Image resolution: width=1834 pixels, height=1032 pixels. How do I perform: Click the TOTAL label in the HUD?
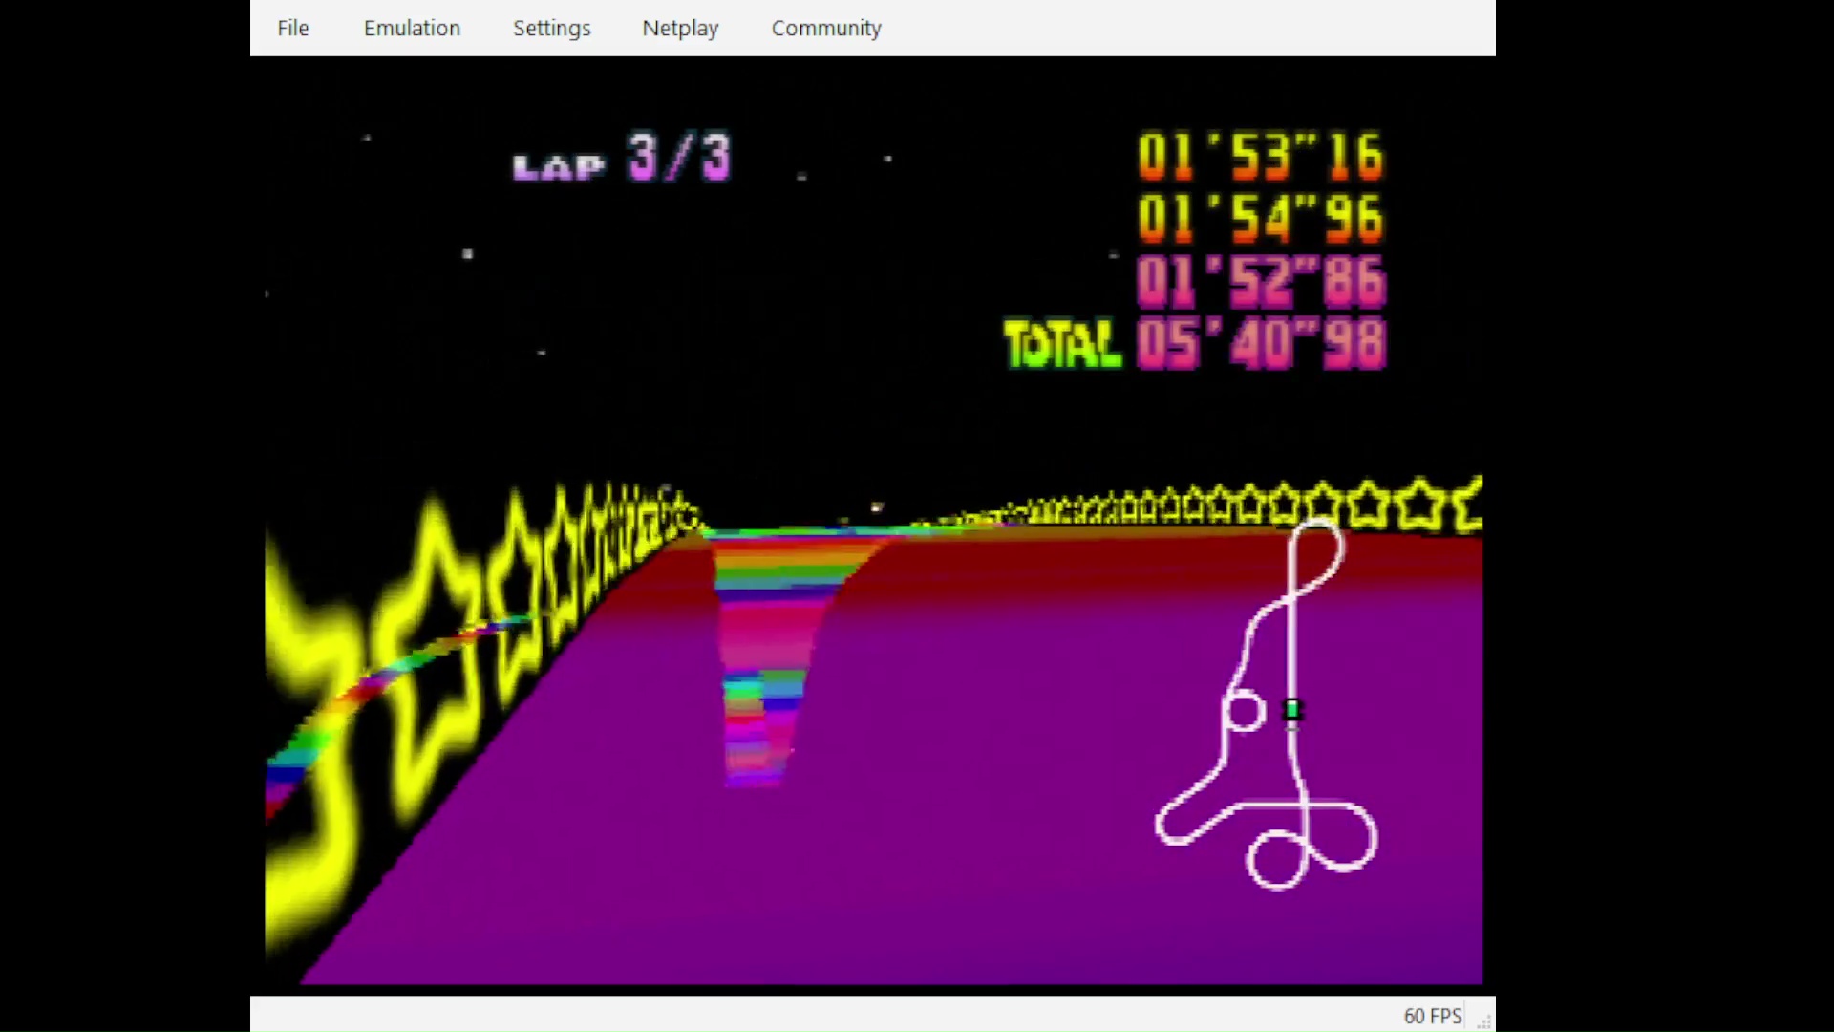[x=1062, y=345]
